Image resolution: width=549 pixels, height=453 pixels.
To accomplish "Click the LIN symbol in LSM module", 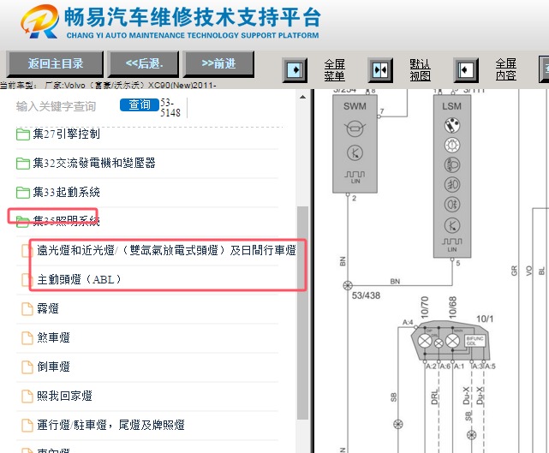I will 452,245.
